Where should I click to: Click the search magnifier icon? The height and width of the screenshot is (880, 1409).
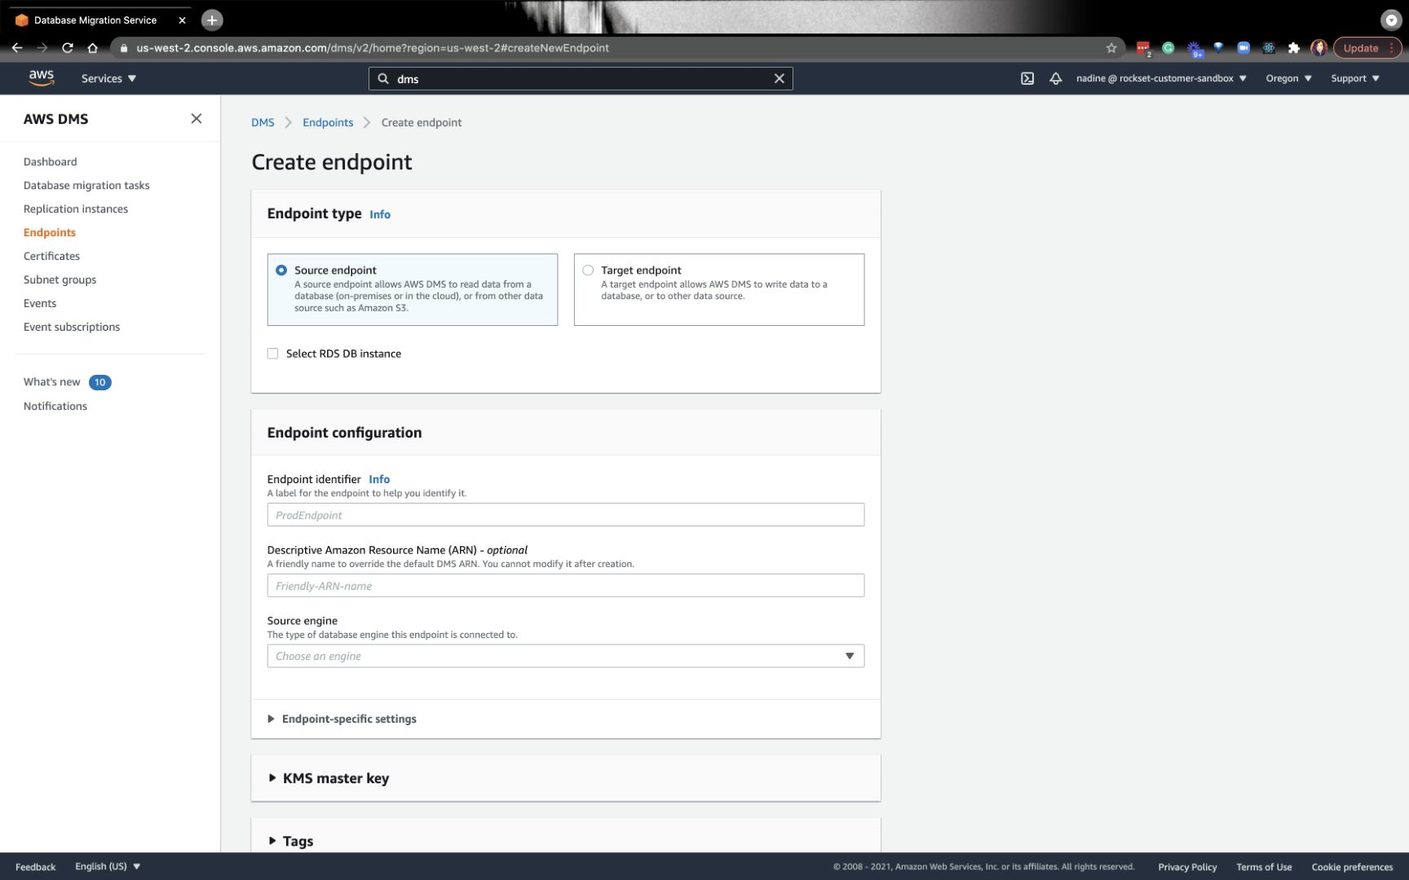click(x=383, y=78)
